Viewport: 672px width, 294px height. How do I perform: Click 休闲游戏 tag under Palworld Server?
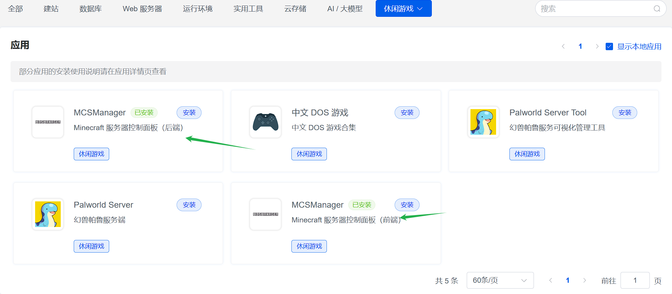pos(91,246)
